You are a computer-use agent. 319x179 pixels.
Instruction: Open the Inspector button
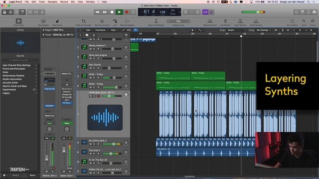[x=10, y=12]
